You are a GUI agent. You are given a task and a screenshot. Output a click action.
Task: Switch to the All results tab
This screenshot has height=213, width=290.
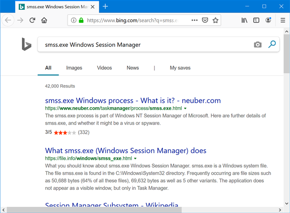click(48, 68)
